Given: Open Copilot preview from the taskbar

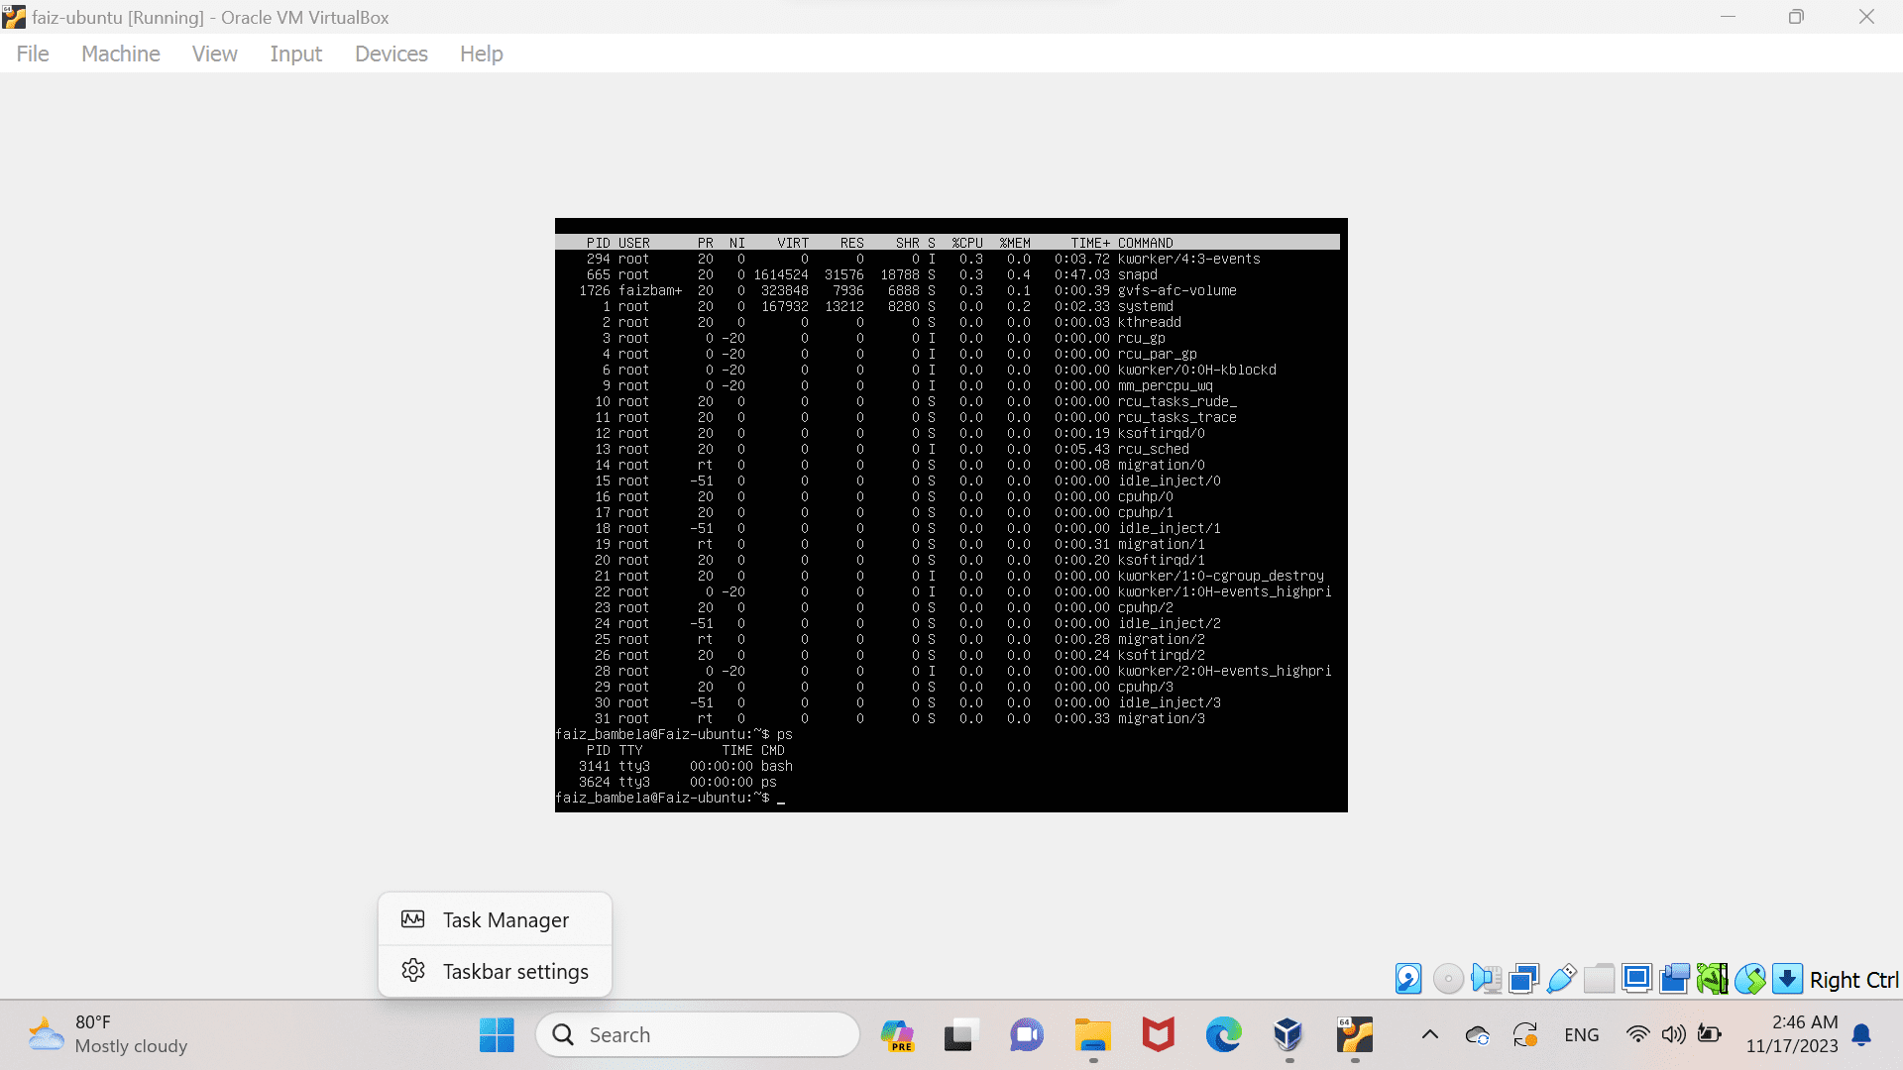Looking at the screenshot, I should point(897,1035).
